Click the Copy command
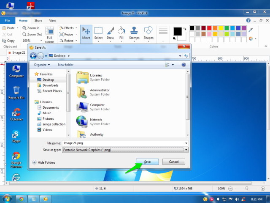This screenshot has height=203, width=270. 8,41
